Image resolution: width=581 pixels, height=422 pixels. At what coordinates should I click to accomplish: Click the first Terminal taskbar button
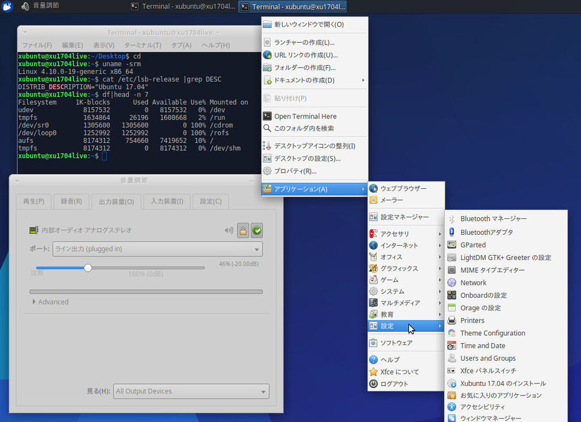click(x=183, y=6)
